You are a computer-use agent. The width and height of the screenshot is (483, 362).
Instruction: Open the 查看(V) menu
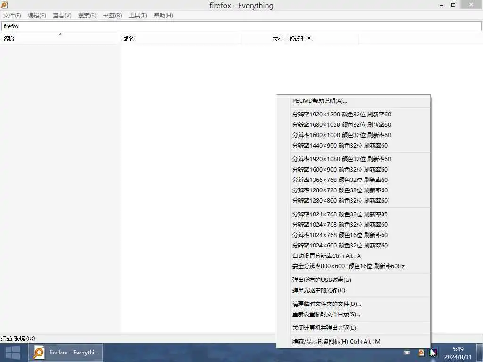click(62, 16)
